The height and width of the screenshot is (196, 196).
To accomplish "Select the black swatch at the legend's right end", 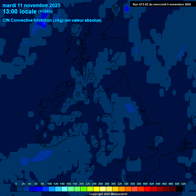I will tap(179, 189).
